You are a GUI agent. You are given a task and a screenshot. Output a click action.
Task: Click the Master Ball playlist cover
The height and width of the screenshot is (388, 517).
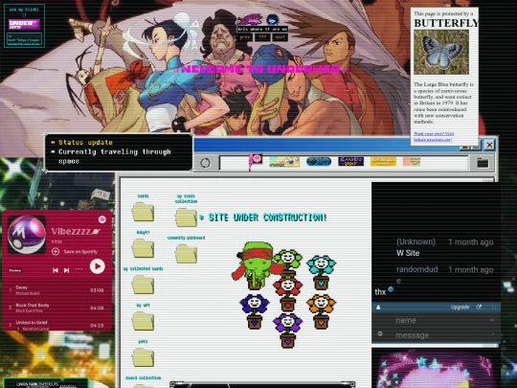(x=27, y=235)
